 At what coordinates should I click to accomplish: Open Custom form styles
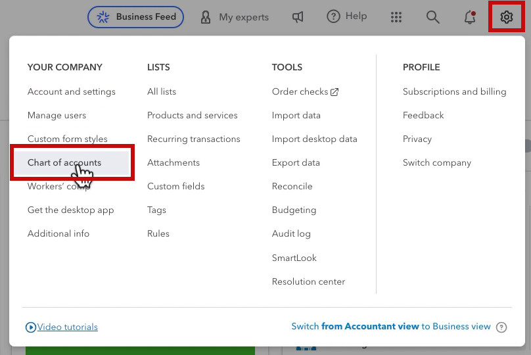tap(68, 139)
